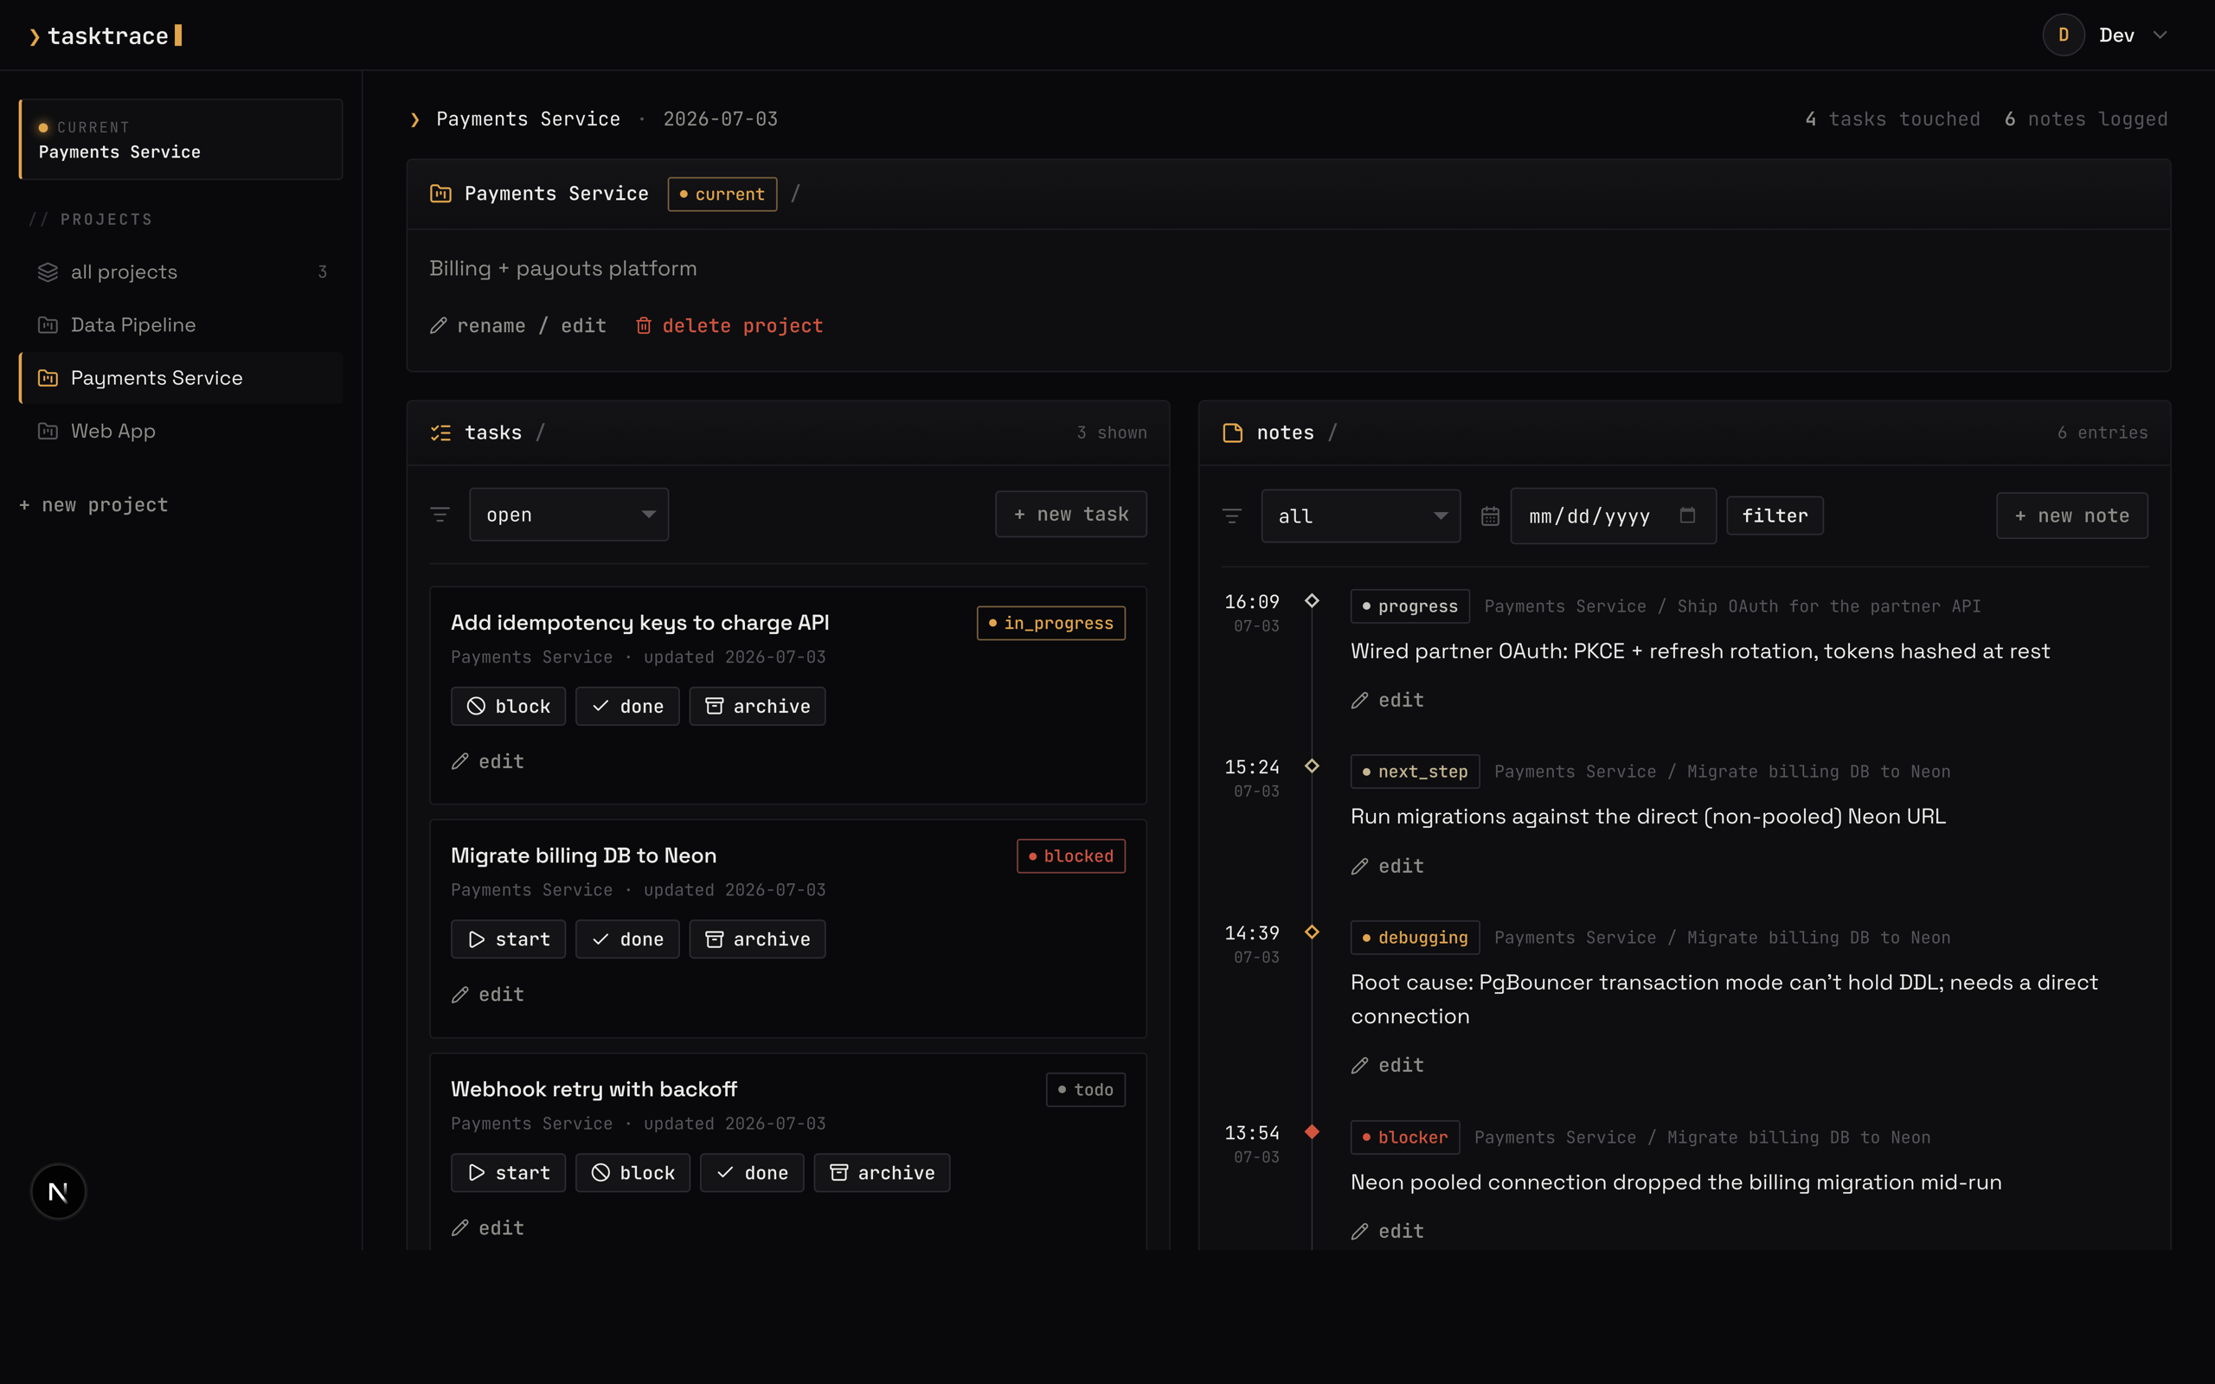Open the CURRENT Payments Service card
This screenshot has width=2215, height=1384.
181,139
